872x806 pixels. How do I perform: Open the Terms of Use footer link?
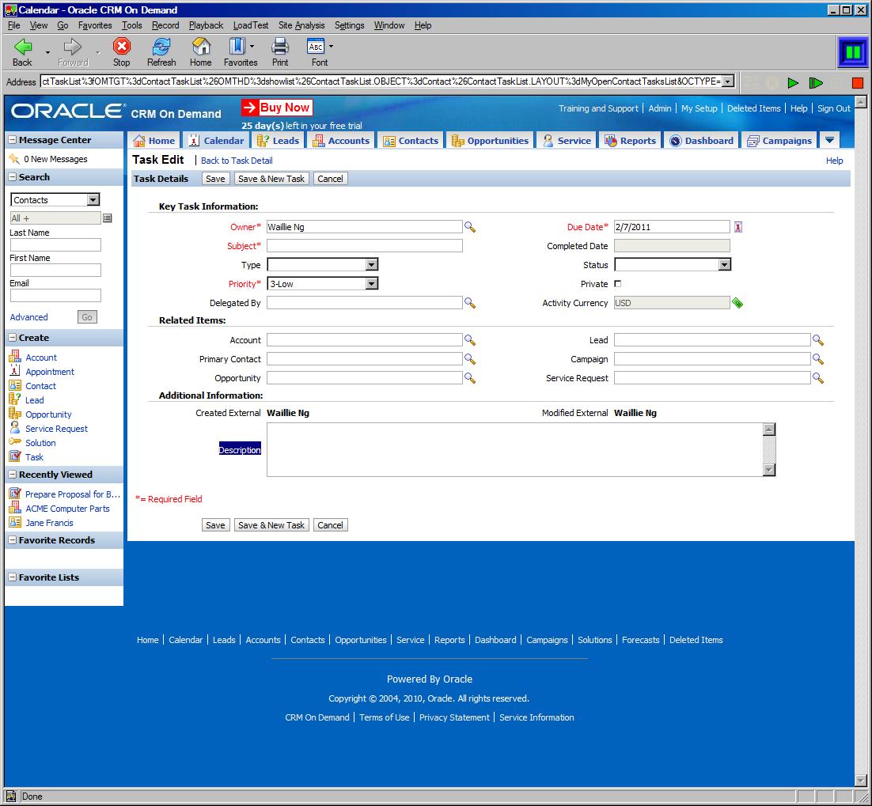click(x=384, y=717)
